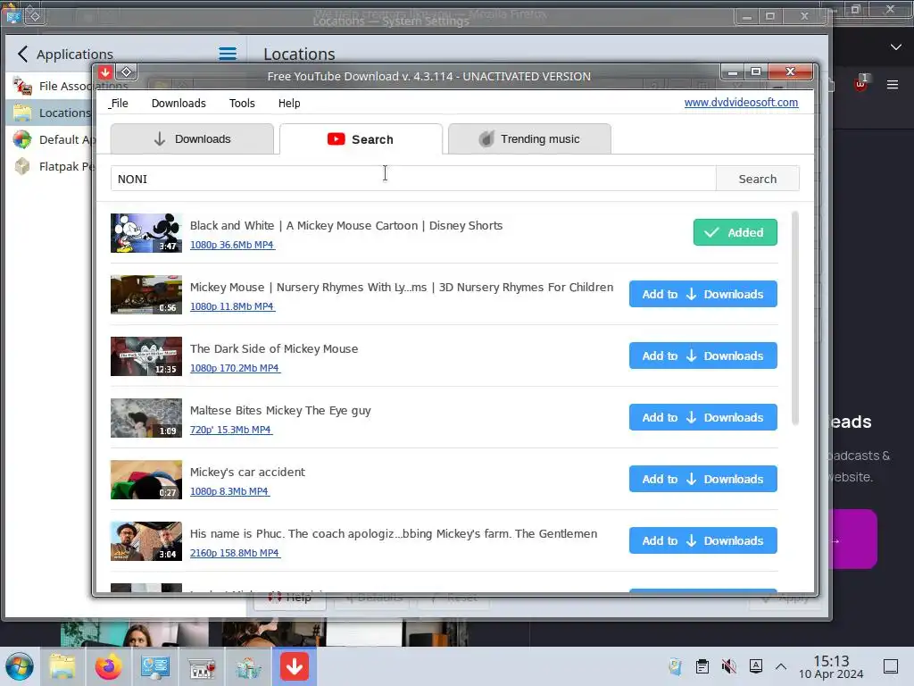914x686 pixels.
Task: Expand the Firefox tab list chevron
Action: [x=896, y=47]
